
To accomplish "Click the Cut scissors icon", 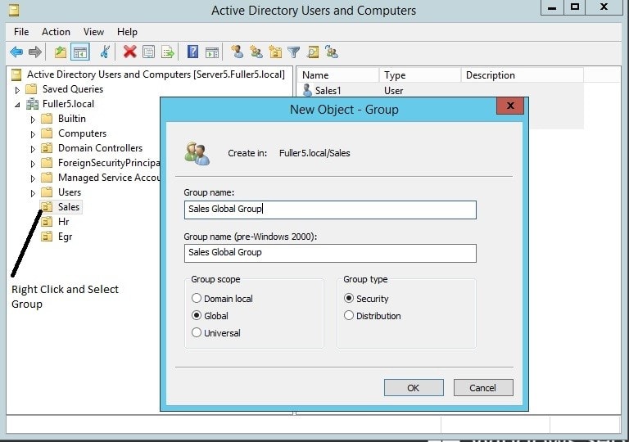I will [x=105, y=52].
